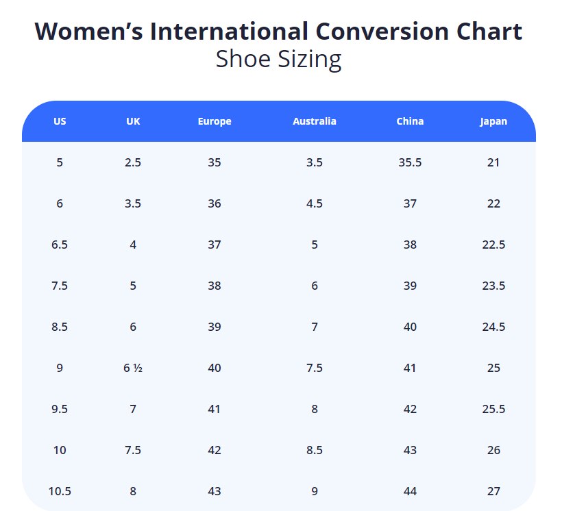575x511 pixels.
Task: Click the Japan column header
Action: click(493, 121)
